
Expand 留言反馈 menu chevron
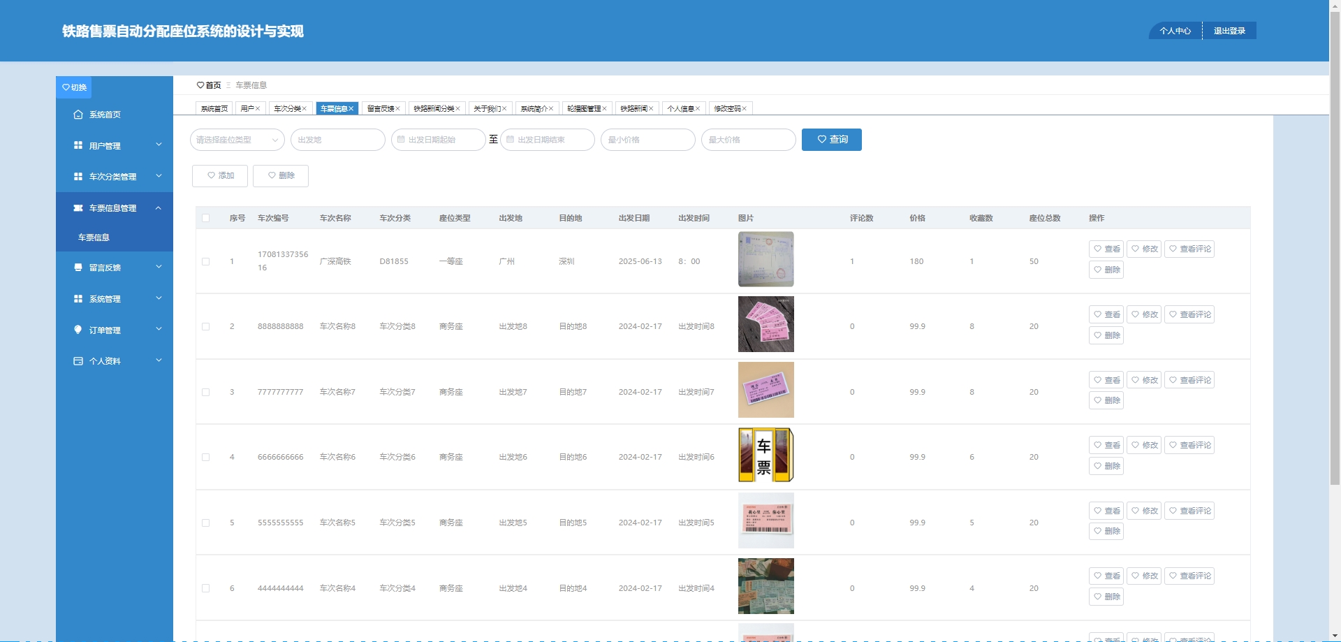(159, 267)
